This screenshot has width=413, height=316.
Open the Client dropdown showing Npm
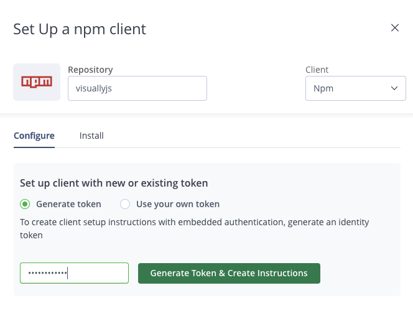click(x=355, y=88)
